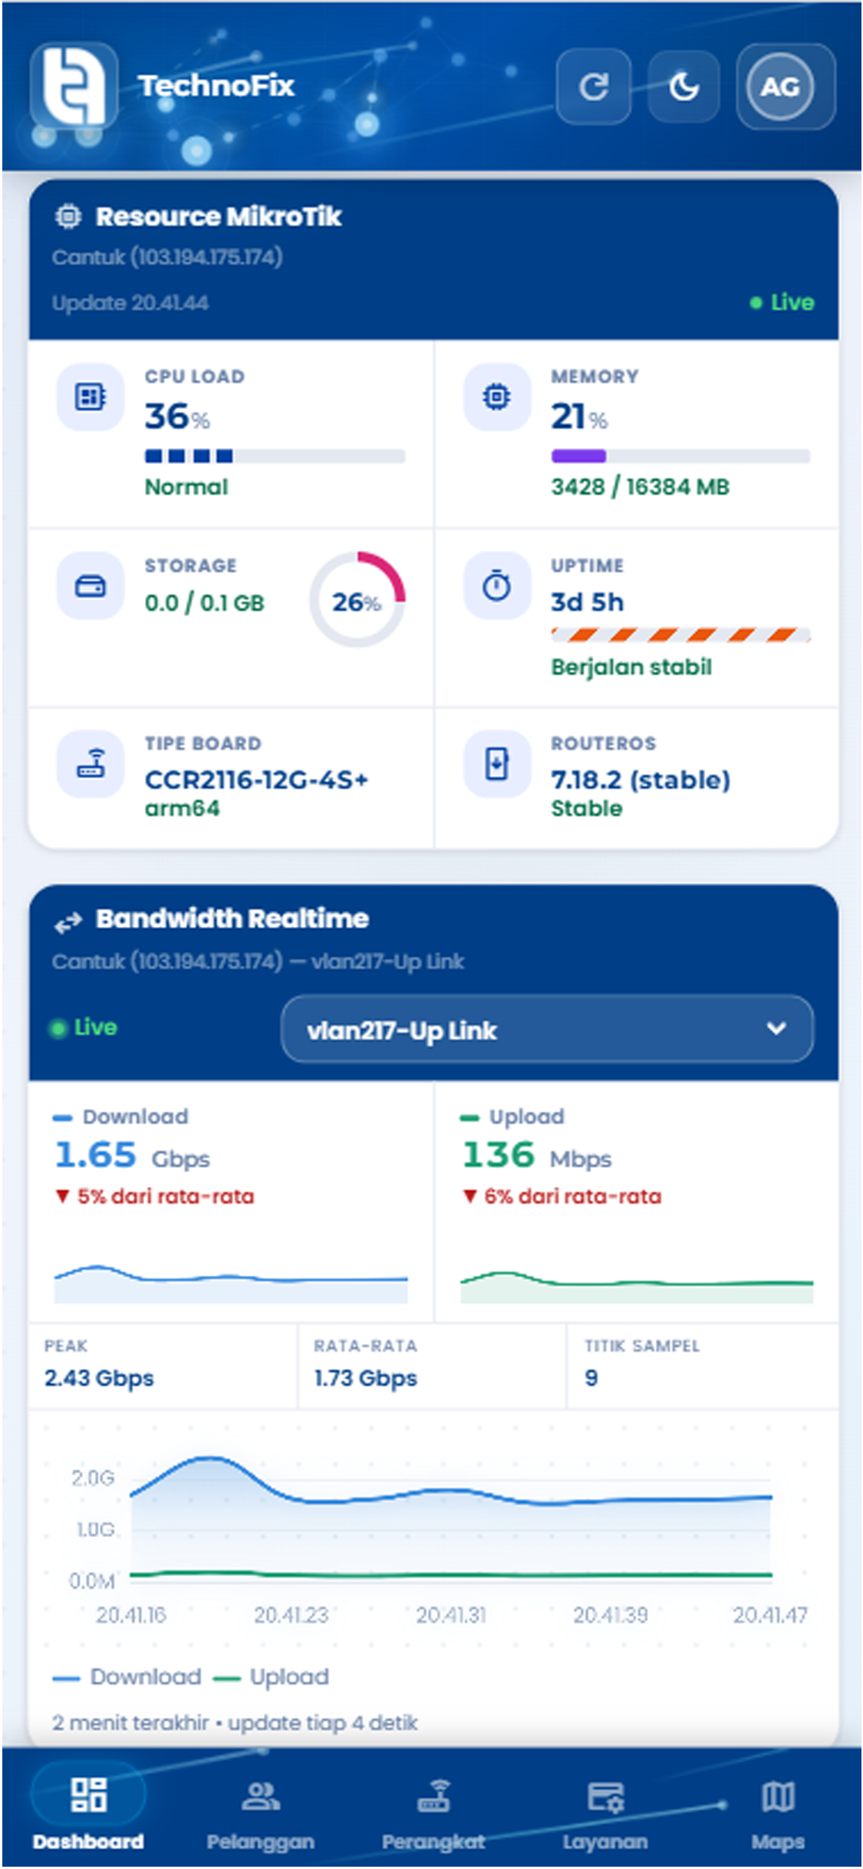
Task: Click the TechnoFix logo icon
Action: point(74,86)
